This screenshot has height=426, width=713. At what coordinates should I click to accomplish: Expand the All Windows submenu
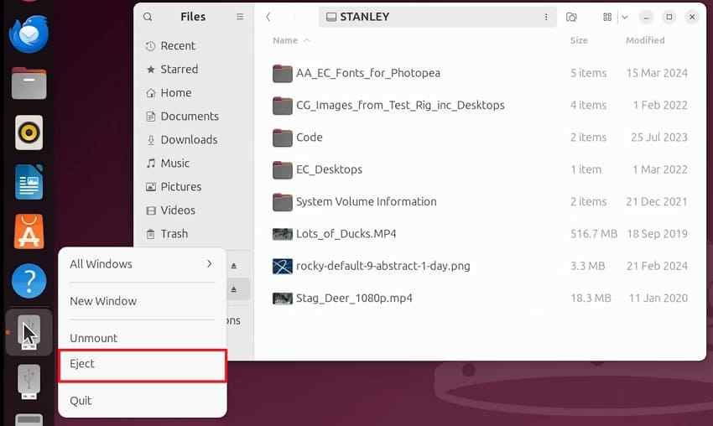(143, 264)
